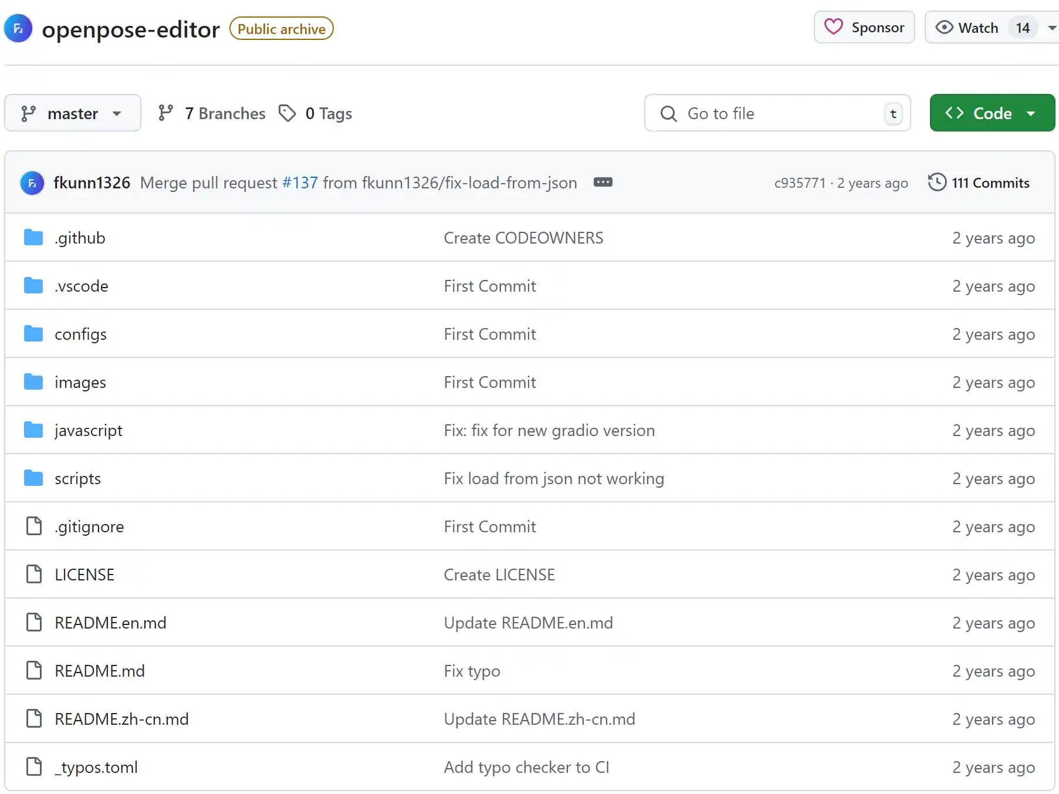Click the scripts folder icon
The height and width of the screenshot is (794, 1059).
tap(33, 478)
